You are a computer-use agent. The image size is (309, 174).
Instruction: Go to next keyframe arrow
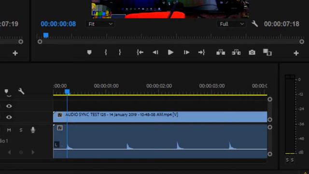coord(33,152)
